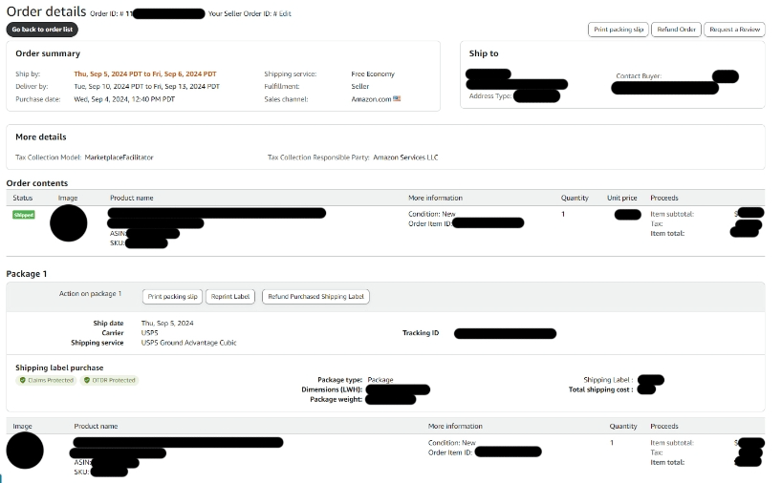Click Request a Review button
Screen dimensions: 782x483
734,30
